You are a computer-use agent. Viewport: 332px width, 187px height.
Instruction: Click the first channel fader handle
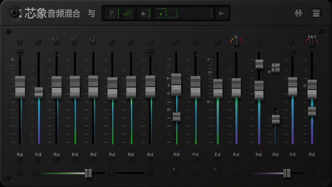(20, 87)
